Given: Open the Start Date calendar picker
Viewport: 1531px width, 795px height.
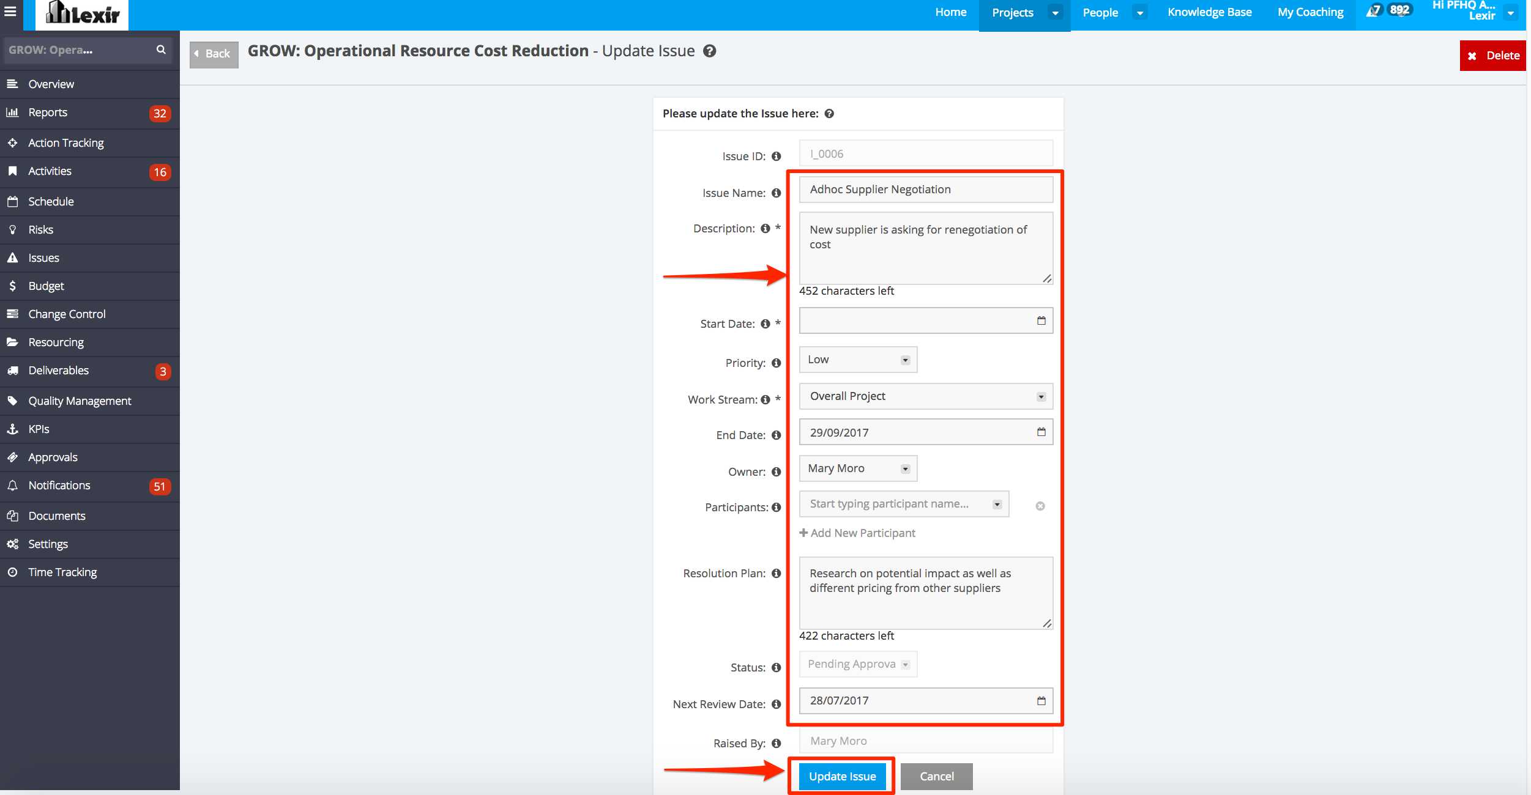Looking at the screenshot, I should (1041, 320).
